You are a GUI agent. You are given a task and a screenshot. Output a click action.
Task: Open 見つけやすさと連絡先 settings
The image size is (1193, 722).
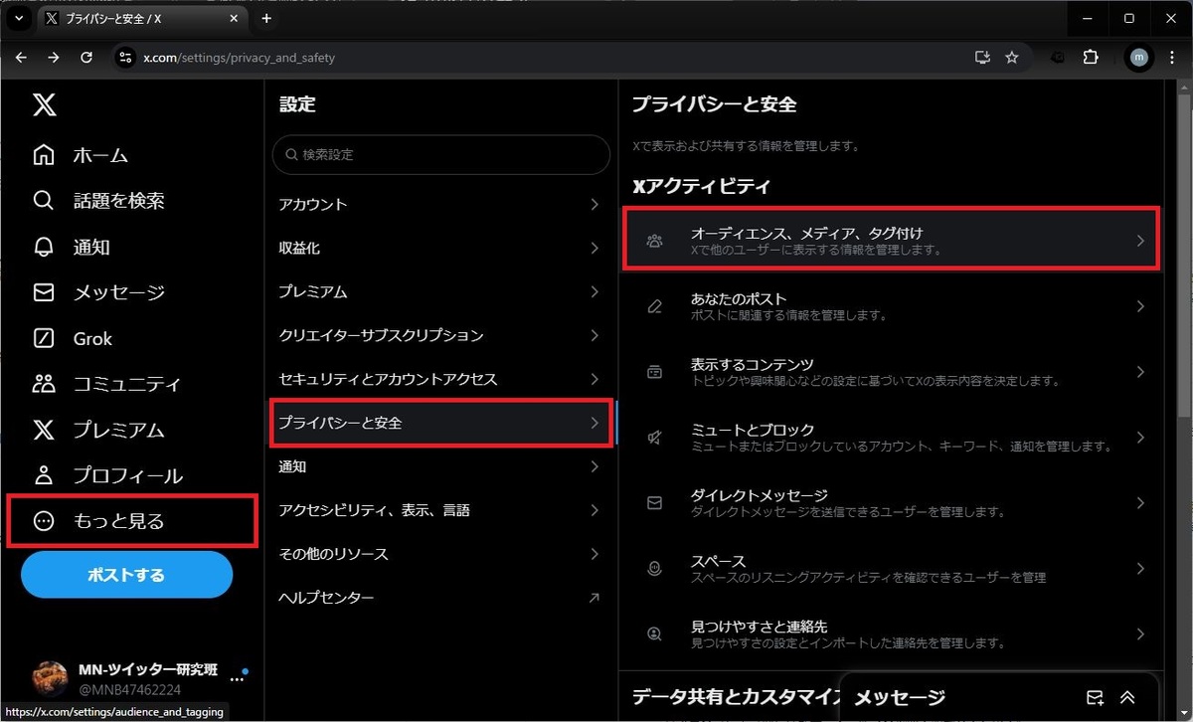(x=891, y=634)
